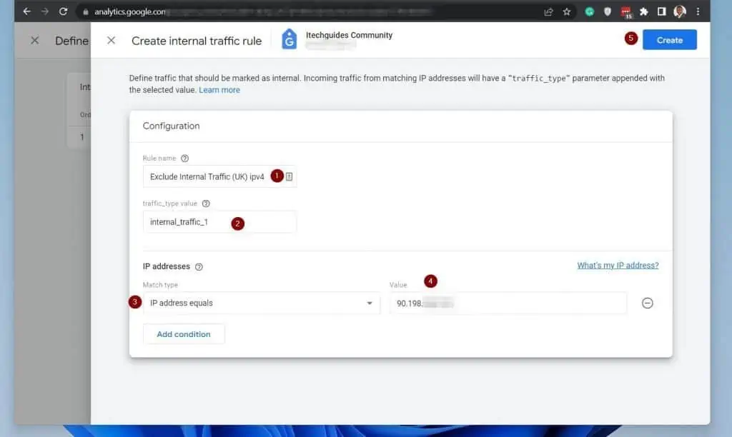The height and width of the screenshot is (437, 732).
Task: Bookmark this page with the star icon
Action: pos(567,11)
